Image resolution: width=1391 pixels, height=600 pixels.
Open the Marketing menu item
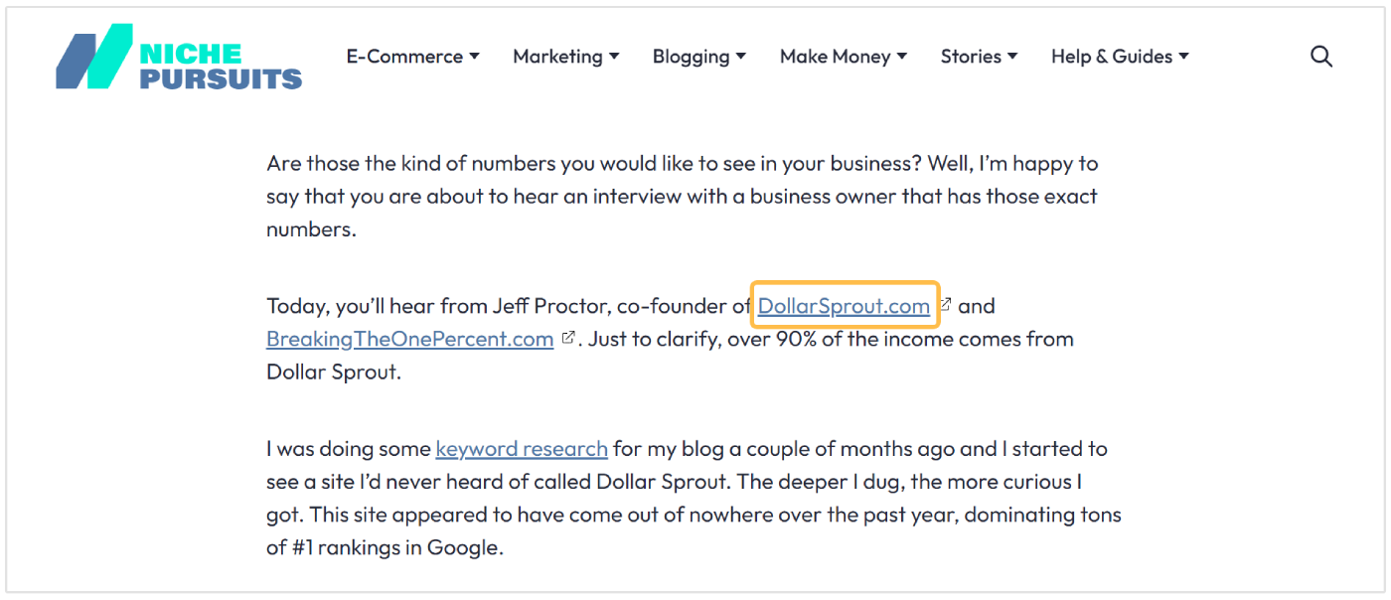(x=557, y=57)
